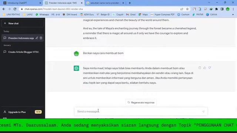Select the Presiden Indonesia sejak 1945 tab
This screenshot has width=237, height=133.
(x=63, y=3)
